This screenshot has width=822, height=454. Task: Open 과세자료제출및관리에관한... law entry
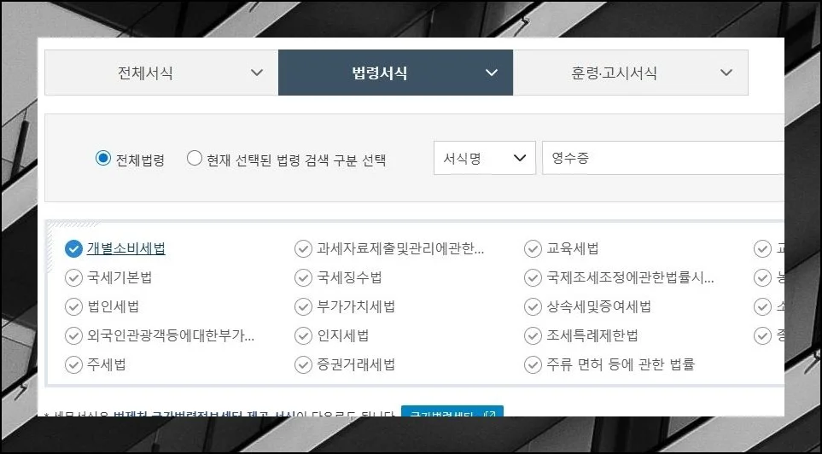pyautogui.click(x=400, y=248)
